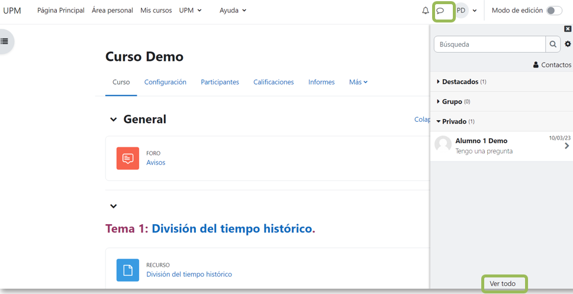The image size is (573, 294).
Task: Toggle the messaging drawer speech bubble icon
Action: tap(440, 11)
